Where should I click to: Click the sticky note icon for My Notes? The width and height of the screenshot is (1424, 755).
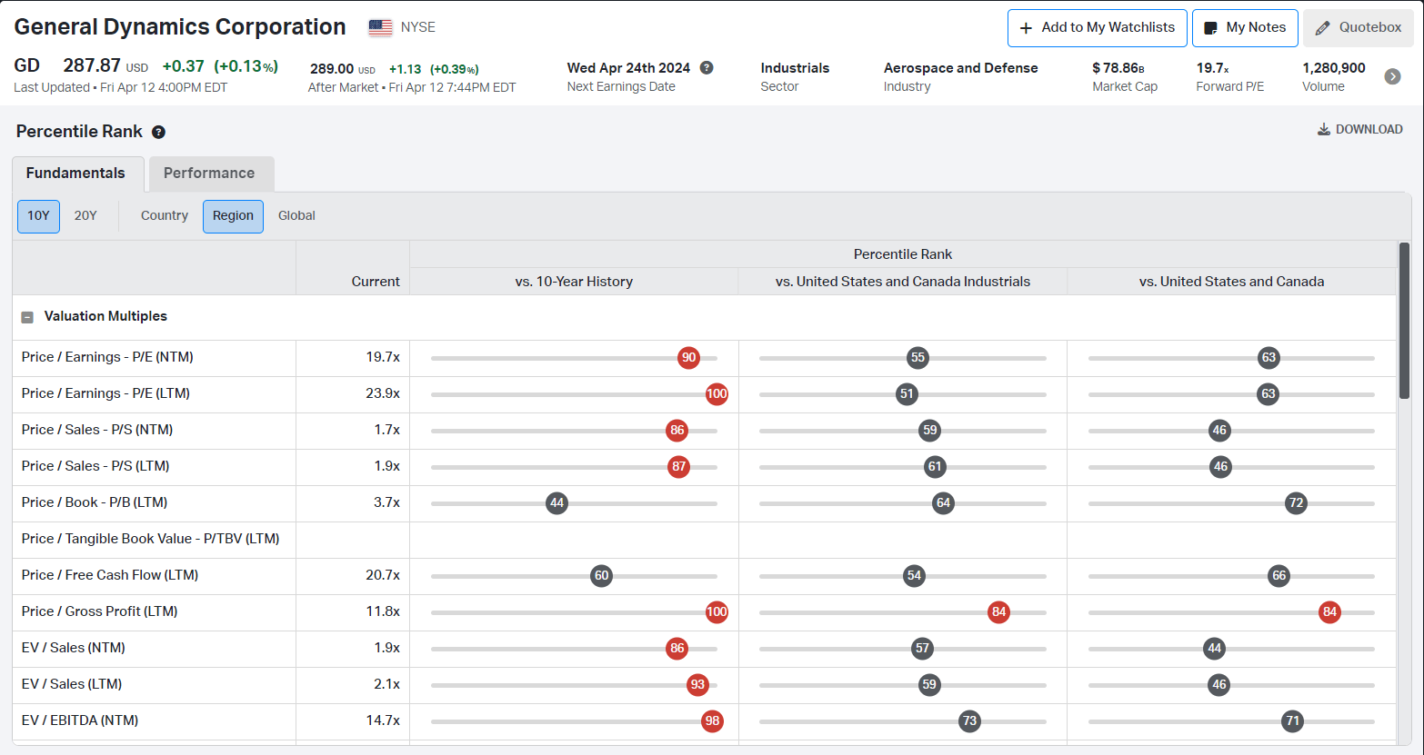[1210, 28]
